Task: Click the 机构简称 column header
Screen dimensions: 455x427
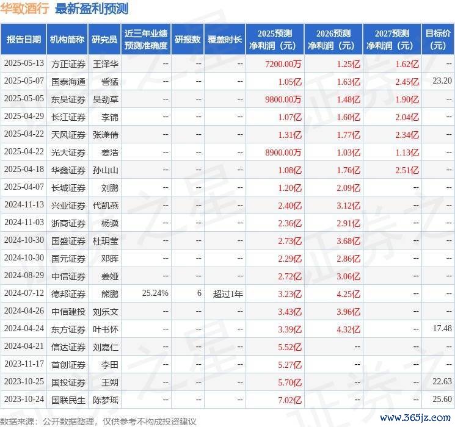Action: pos(67,40)
